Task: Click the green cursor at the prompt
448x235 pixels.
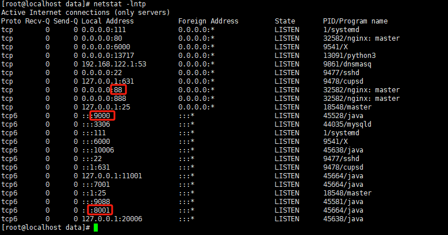Action: 95,228
